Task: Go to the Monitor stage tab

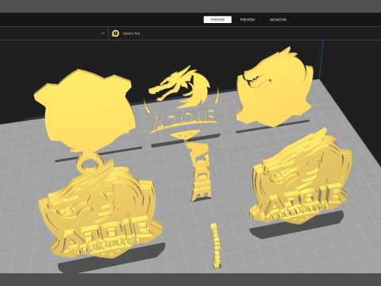Action: [278, 20]
